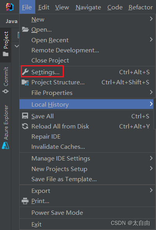Select Invalidate Caches menu item

pos(58,147)
